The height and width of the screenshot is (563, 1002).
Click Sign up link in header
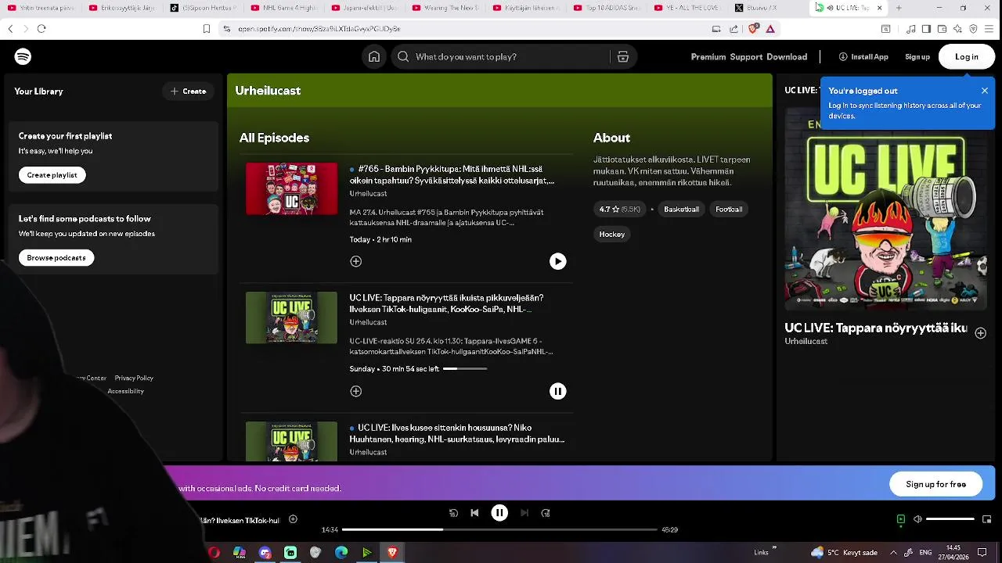(x=917, y=56)
